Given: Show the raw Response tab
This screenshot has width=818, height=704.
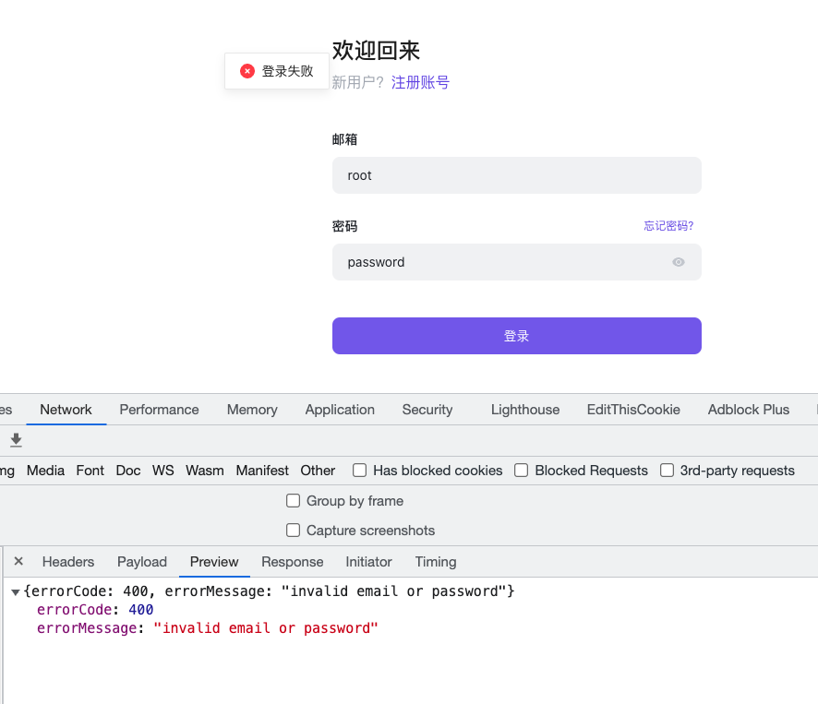Looking at the screenshot, I should (292, 562).
